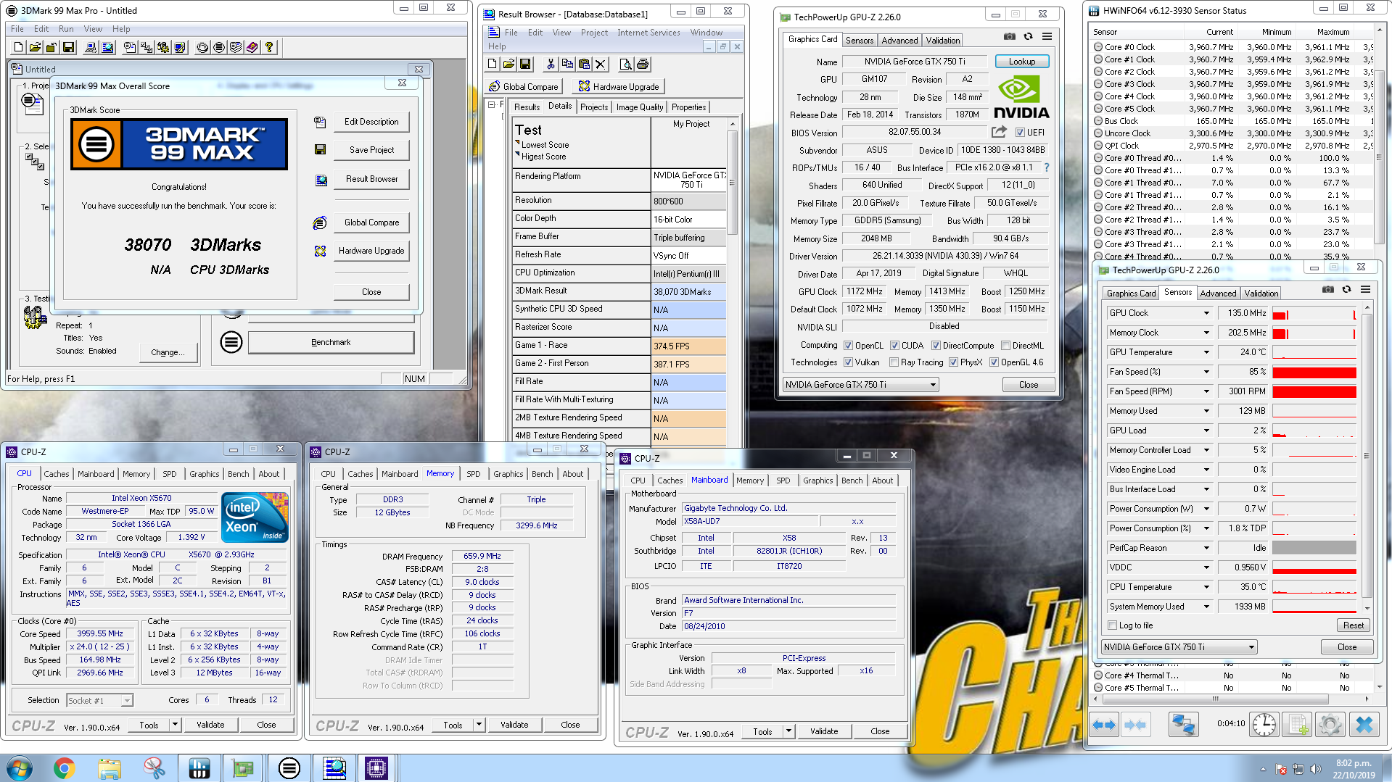Switch to Image Quality tab in Result Browser
Viewport: 1392px width, 782px height.
coord(640,107)
